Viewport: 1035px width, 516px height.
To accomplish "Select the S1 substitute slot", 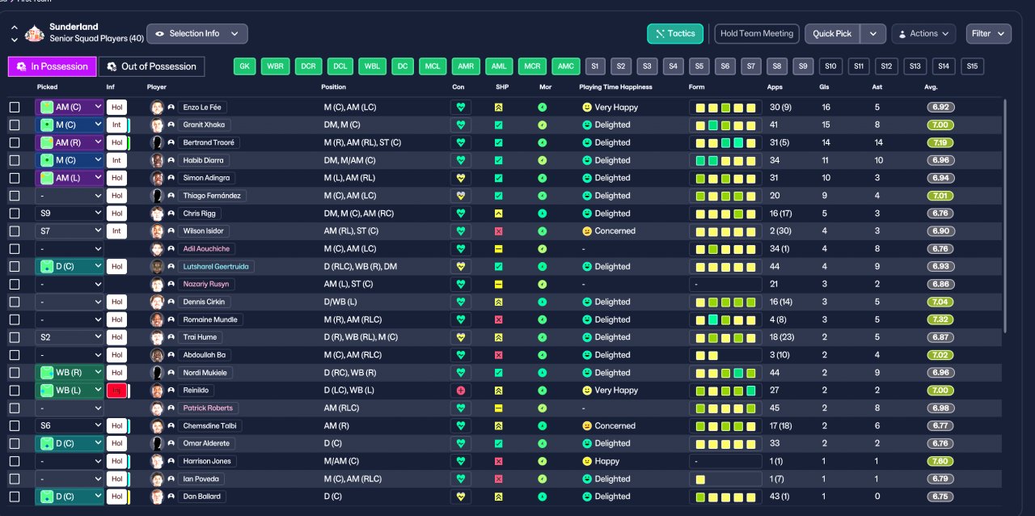I will (595, 66).
